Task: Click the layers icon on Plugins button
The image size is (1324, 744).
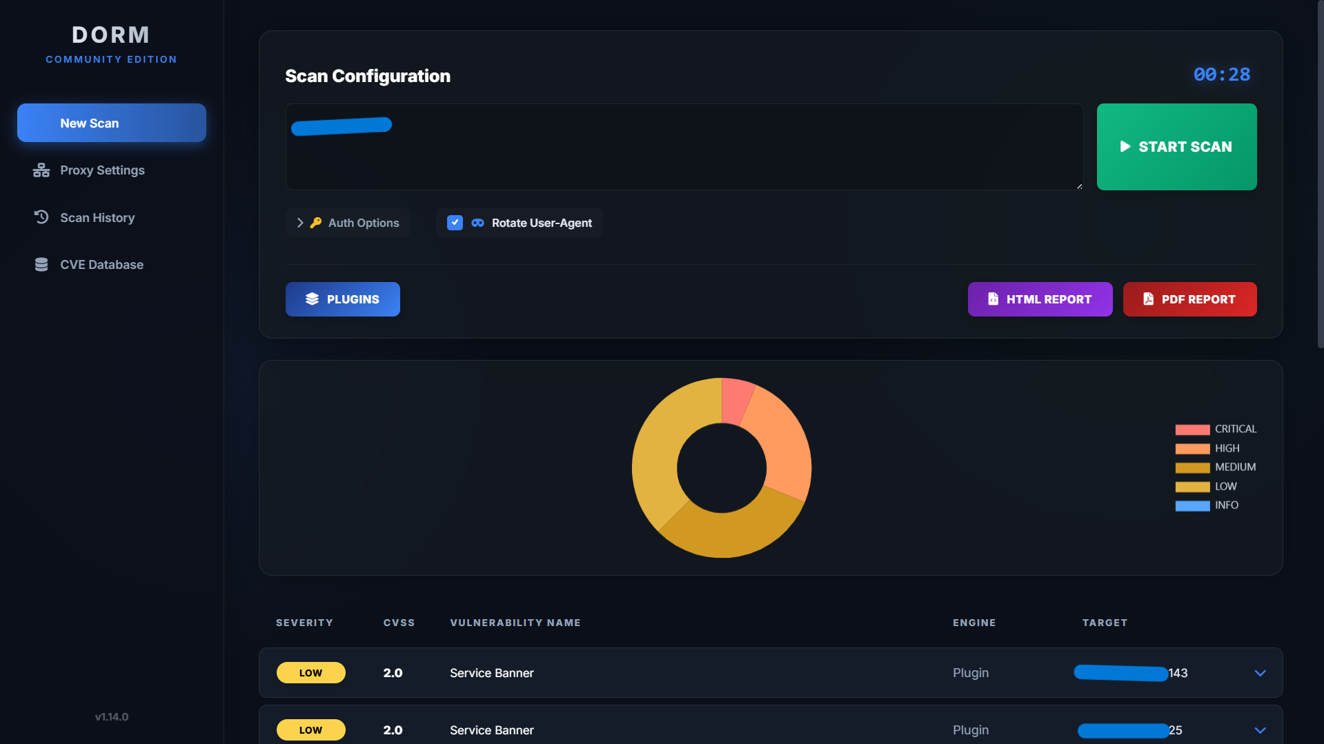Action: click(313, 299)
